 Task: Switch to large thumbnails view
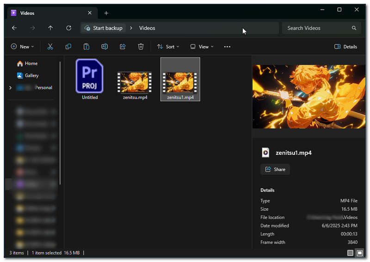tap(359, 253)
